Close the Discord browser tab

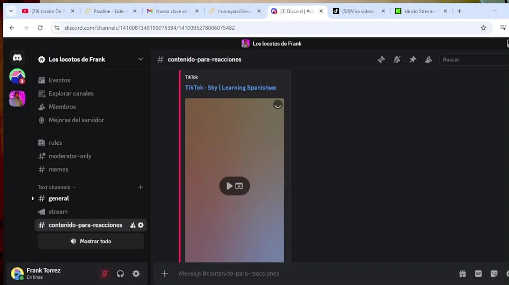pos(321,11)
